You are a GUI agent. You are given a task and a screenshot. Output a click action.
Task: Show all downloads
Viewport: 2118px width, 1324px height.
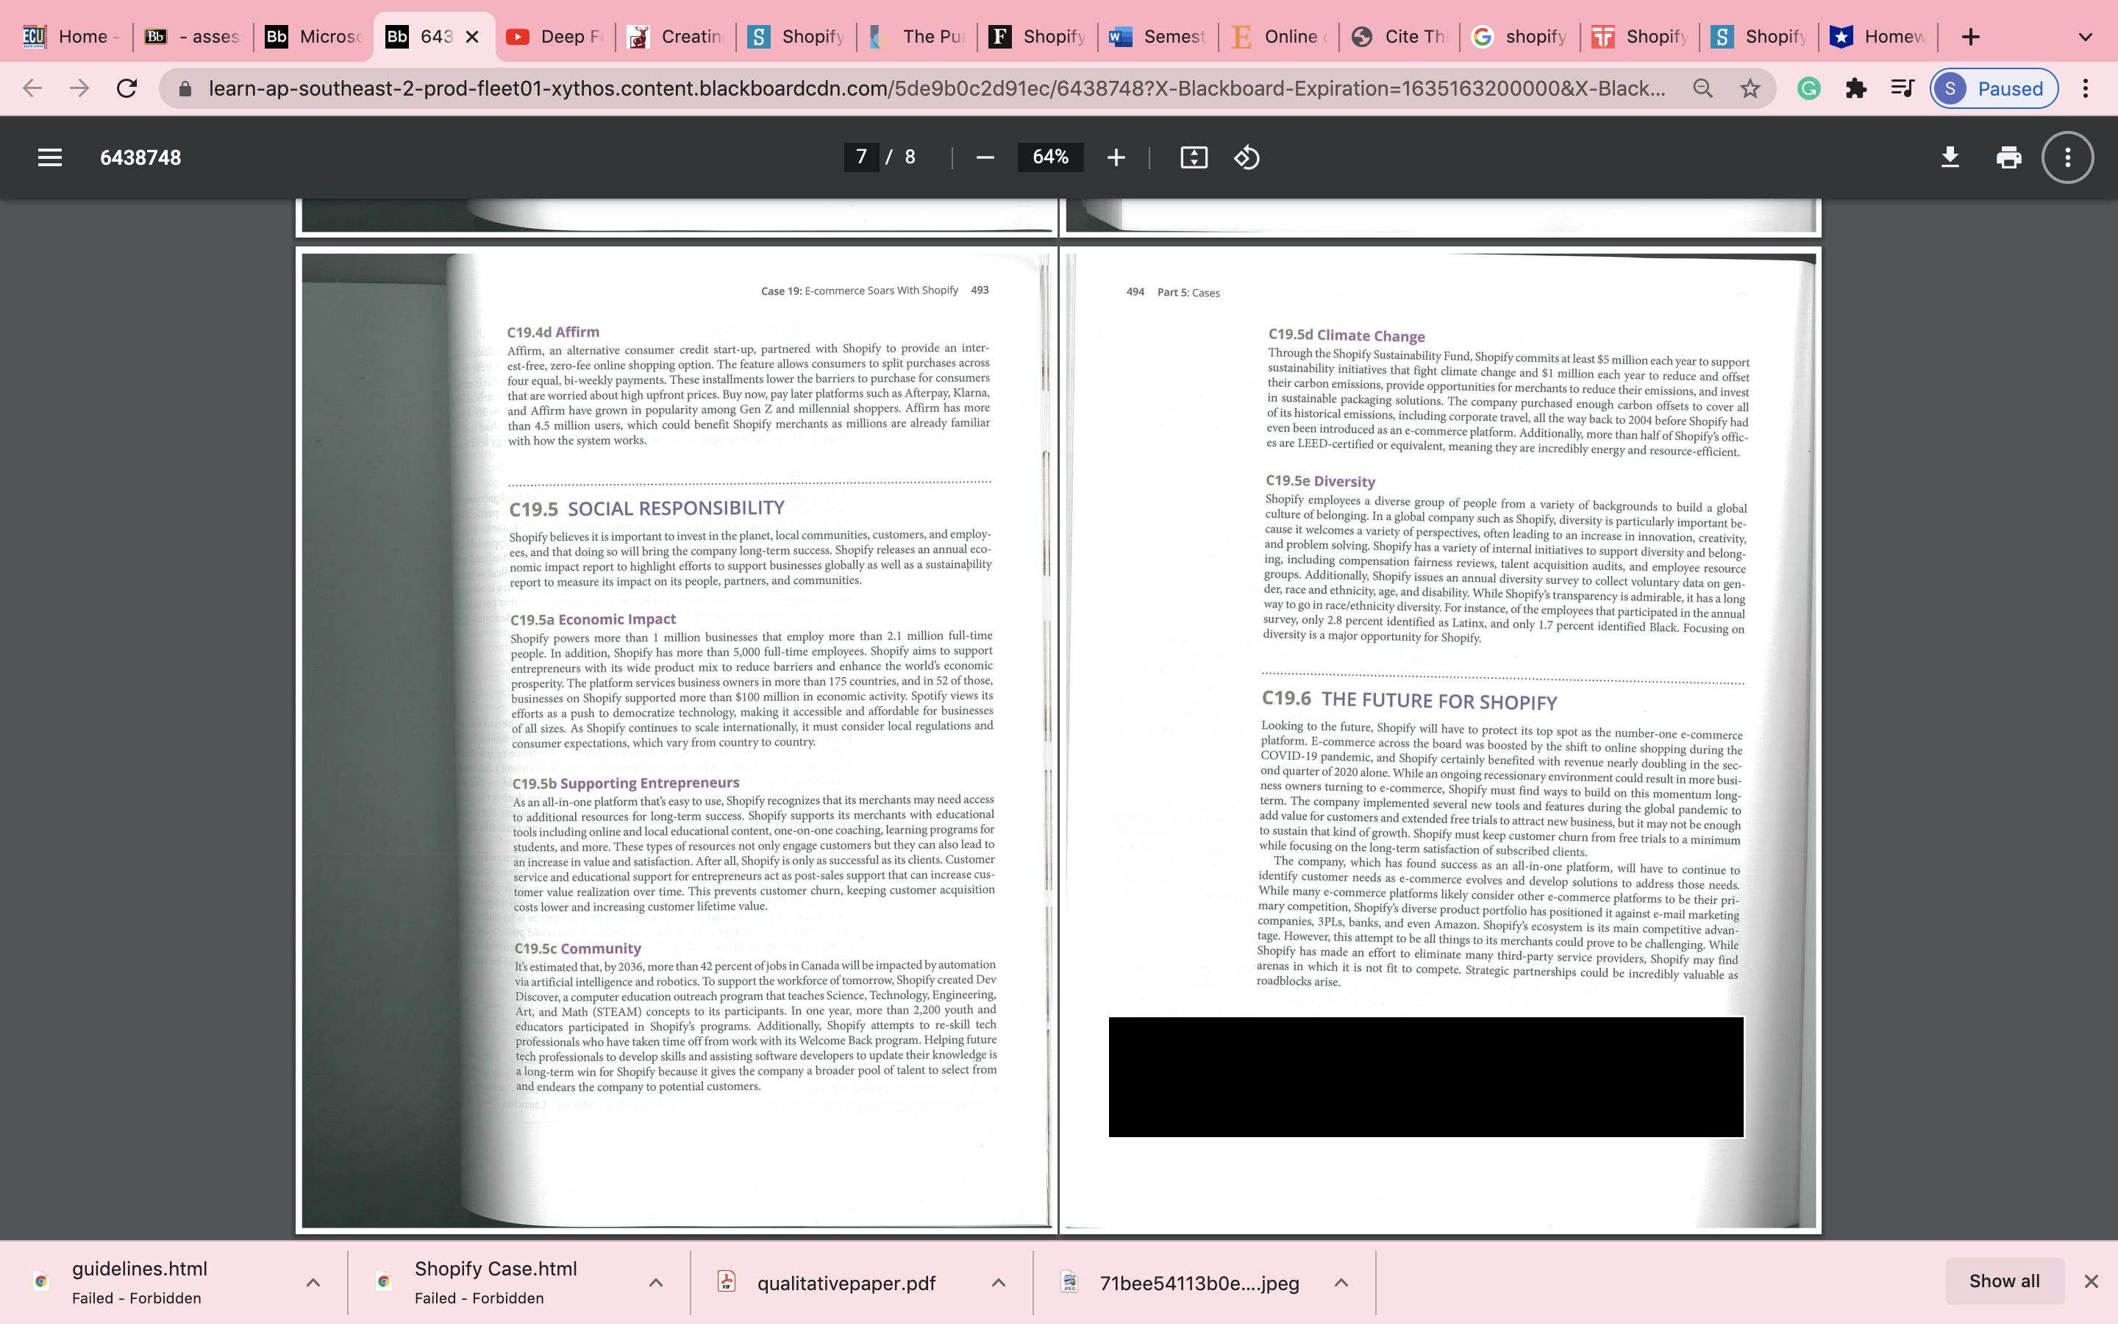coord(2004,1281)
